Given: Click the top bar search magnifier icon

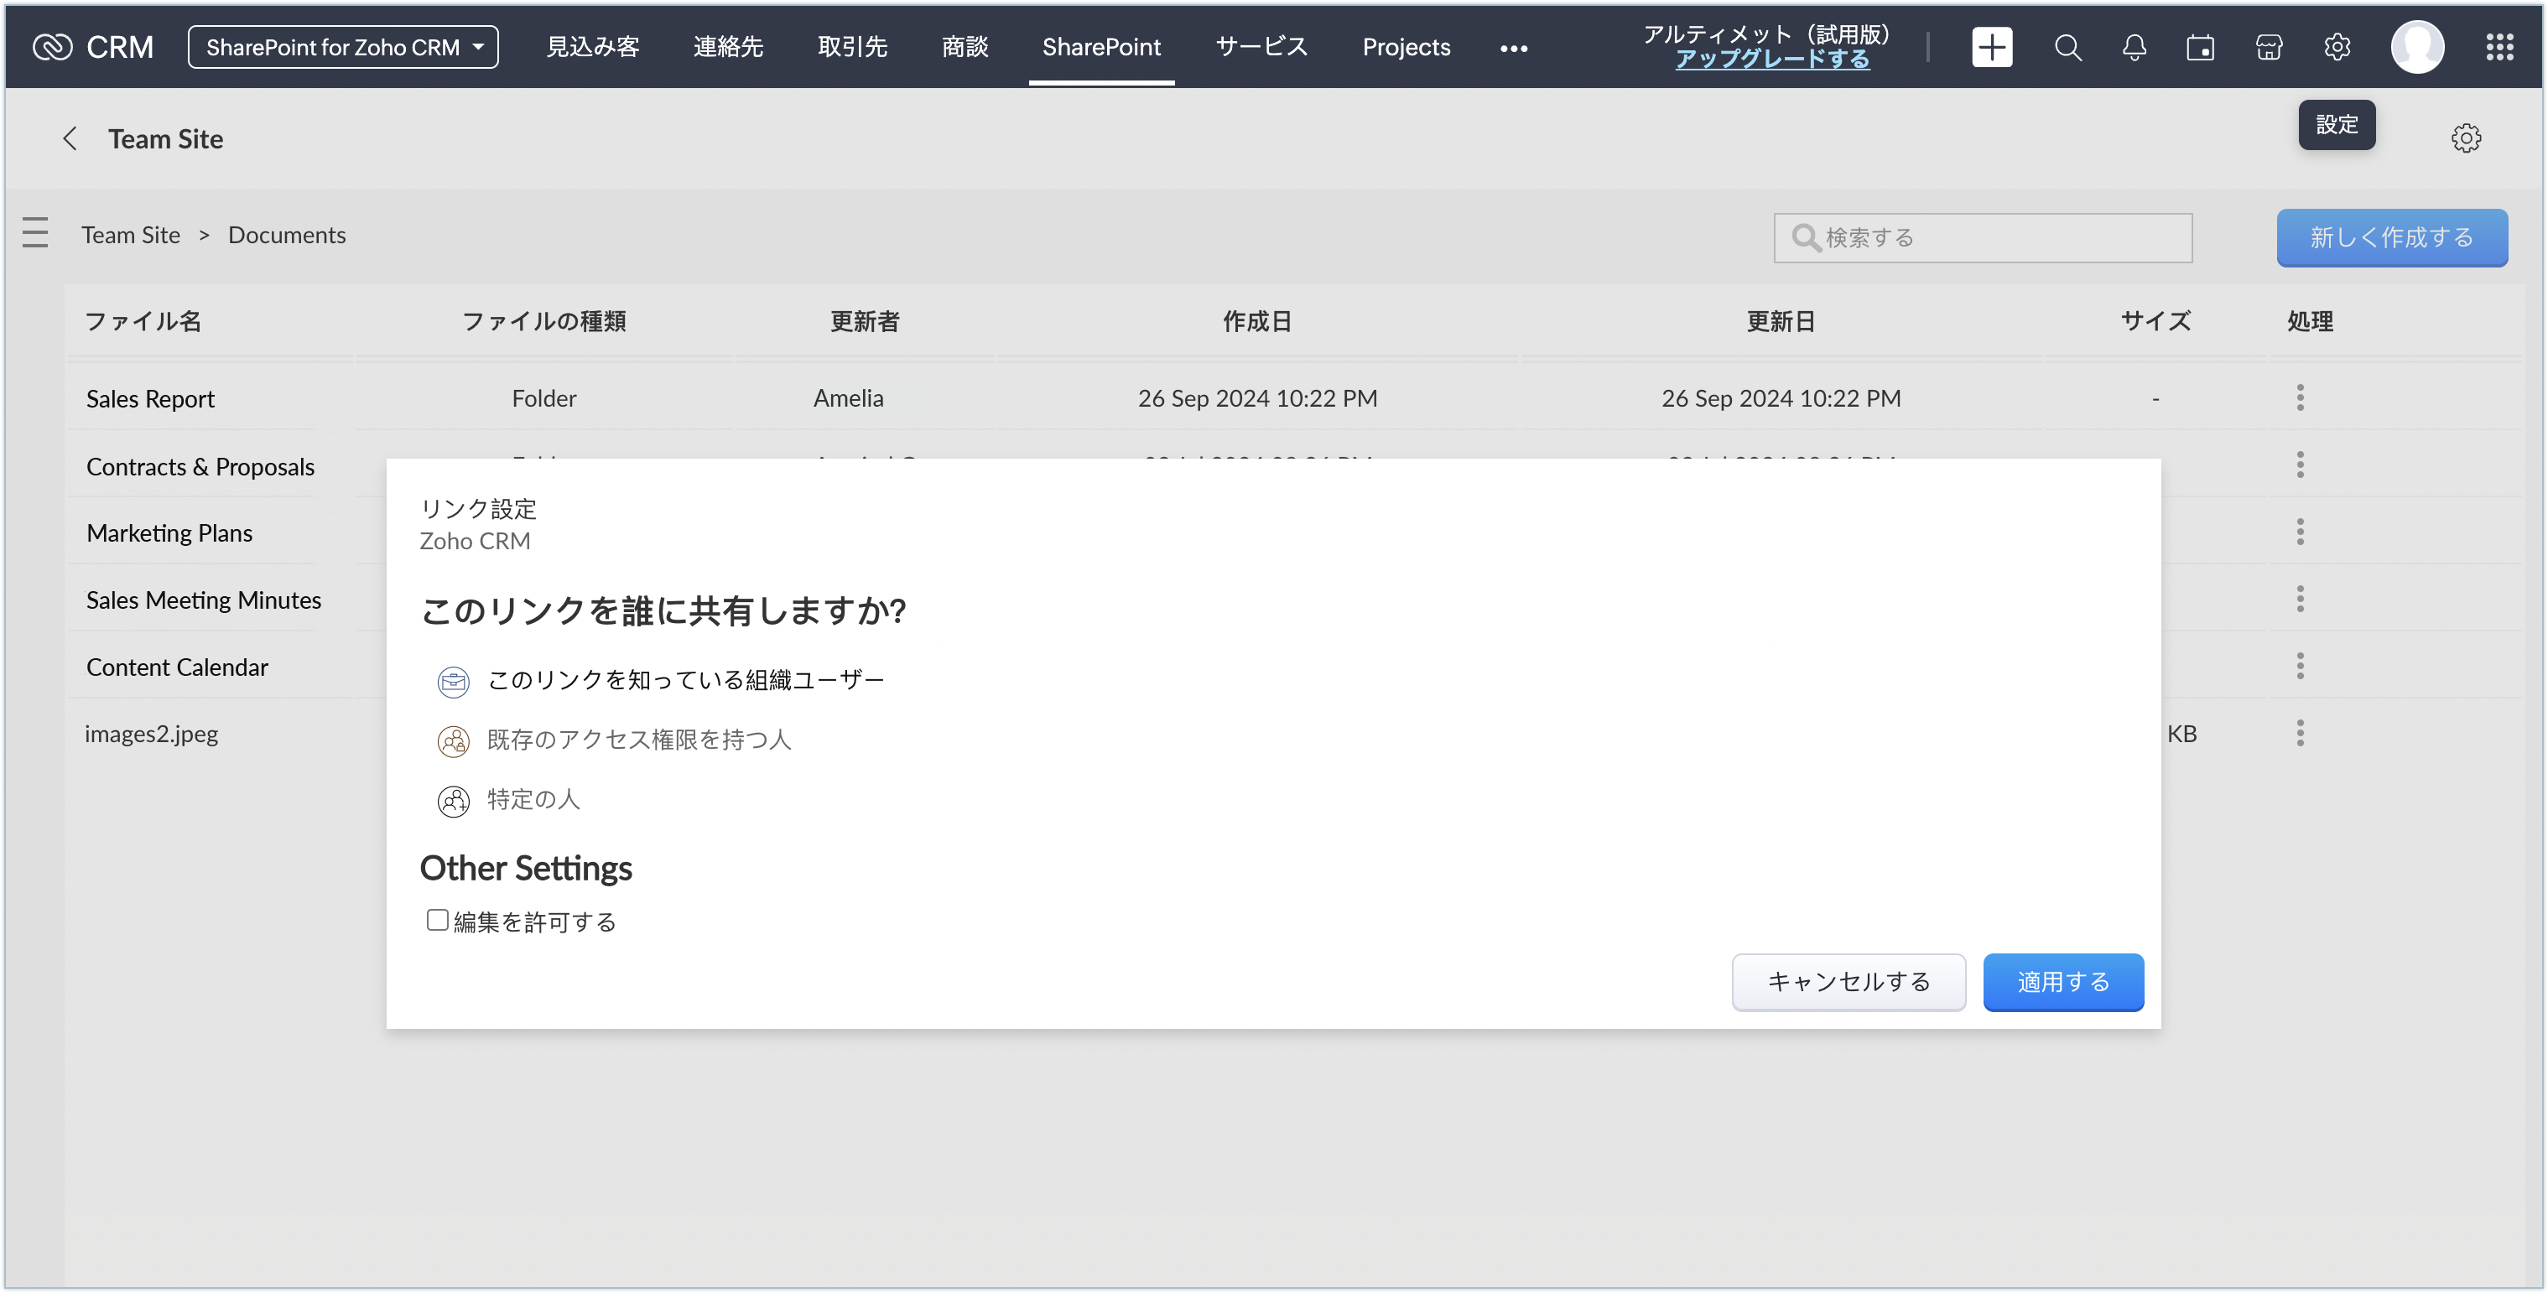Looking at the screenshot, I should coord(2067,48).
